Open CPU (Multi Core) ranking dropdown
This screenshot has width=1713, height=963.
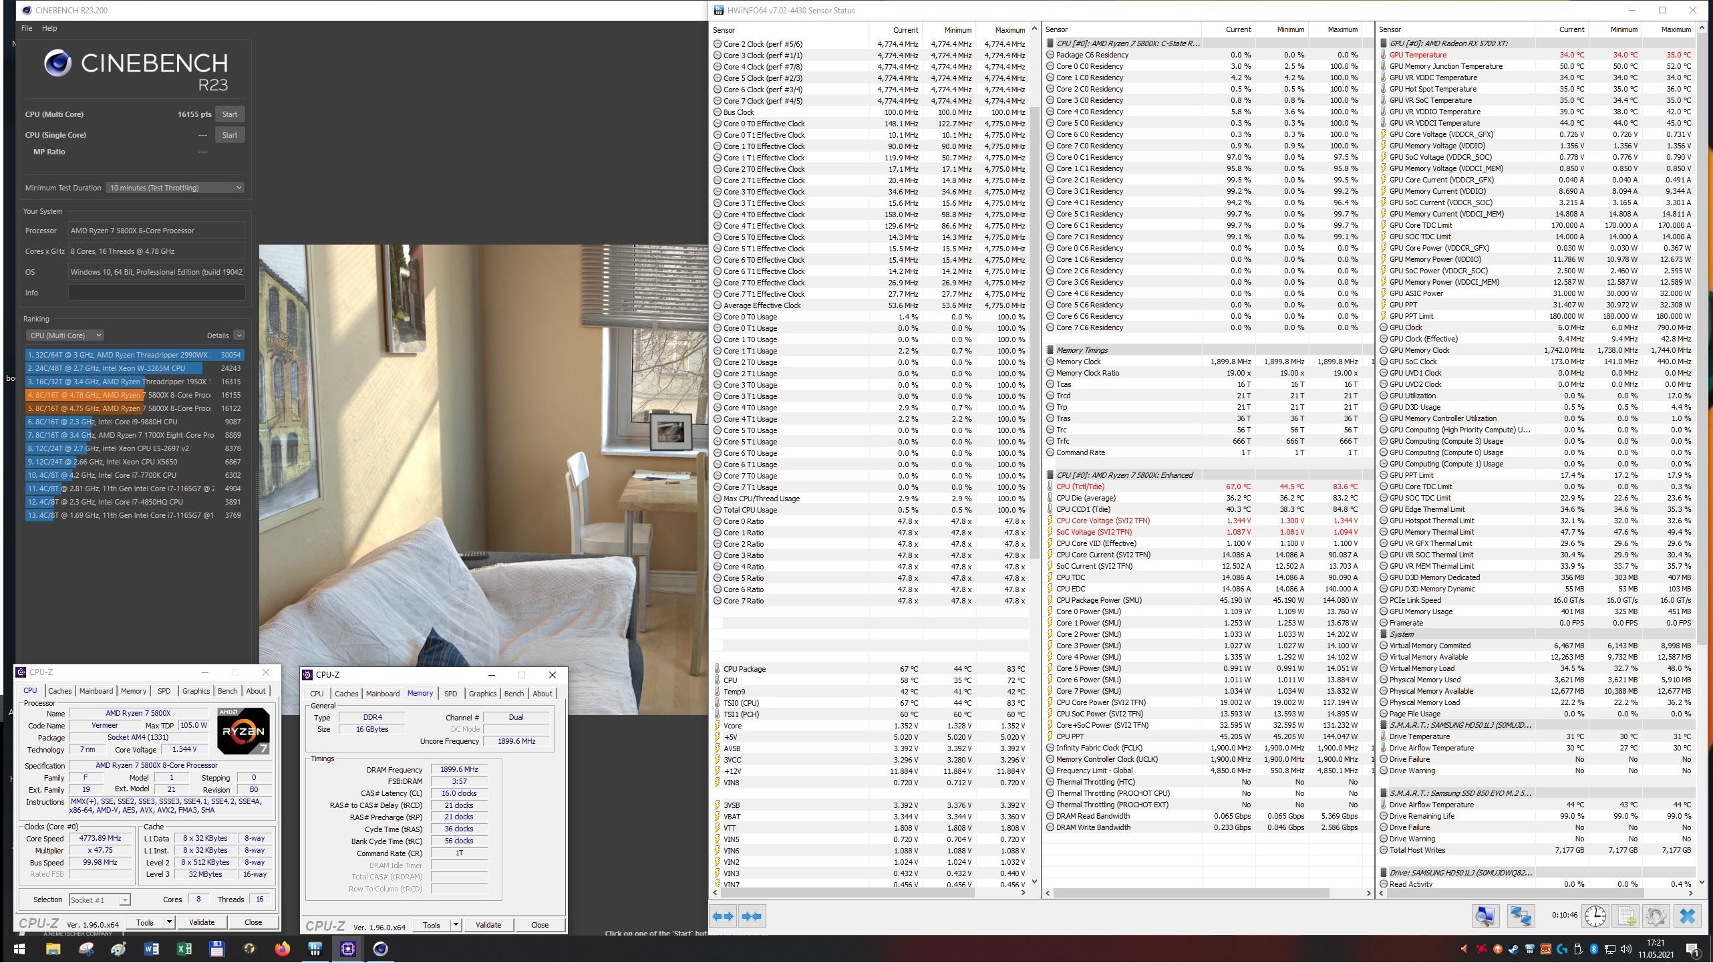click(x=65, y=335)
